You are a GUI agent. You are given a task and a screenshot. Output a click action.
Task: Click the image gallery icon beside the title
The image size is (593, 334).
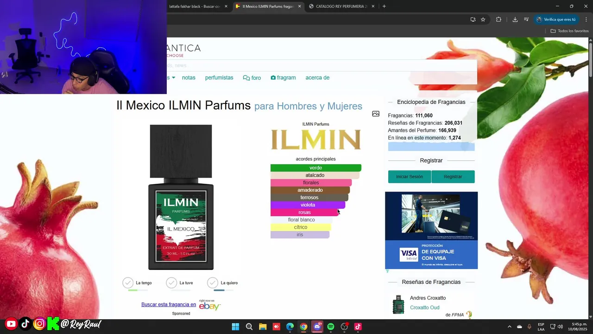[376, 114]
